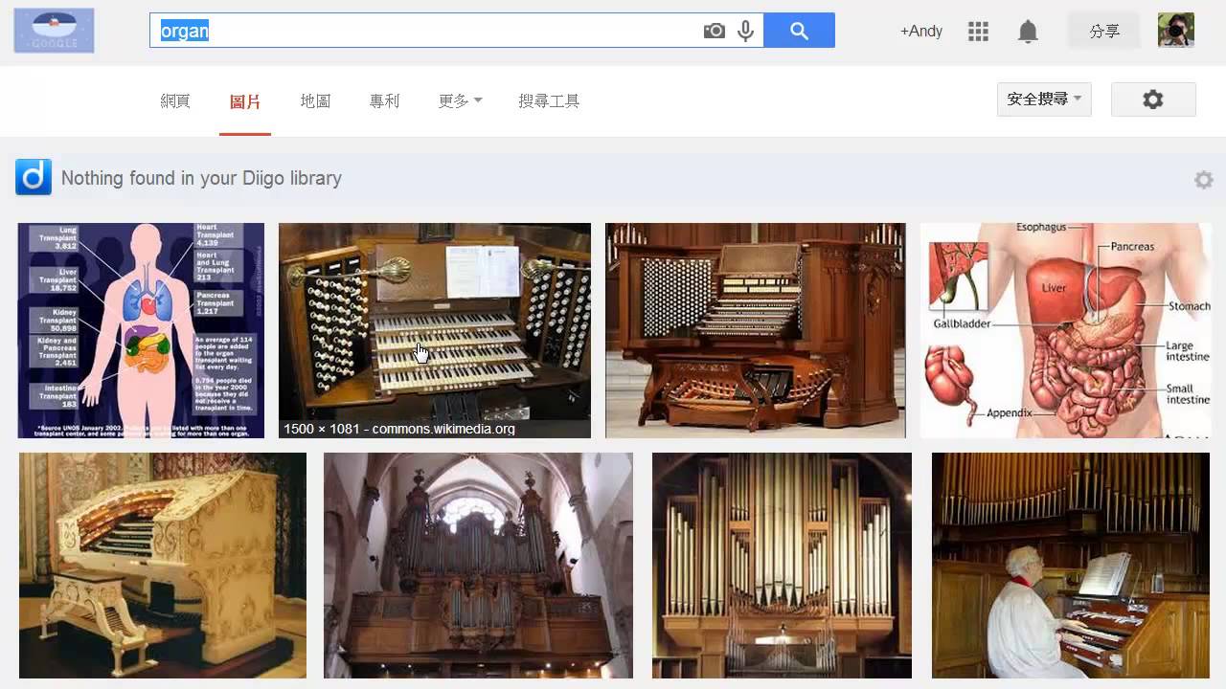Screen dimensions: 1226x689
Task: Open search by image camera icon
Action: click(x=714, y=31)
